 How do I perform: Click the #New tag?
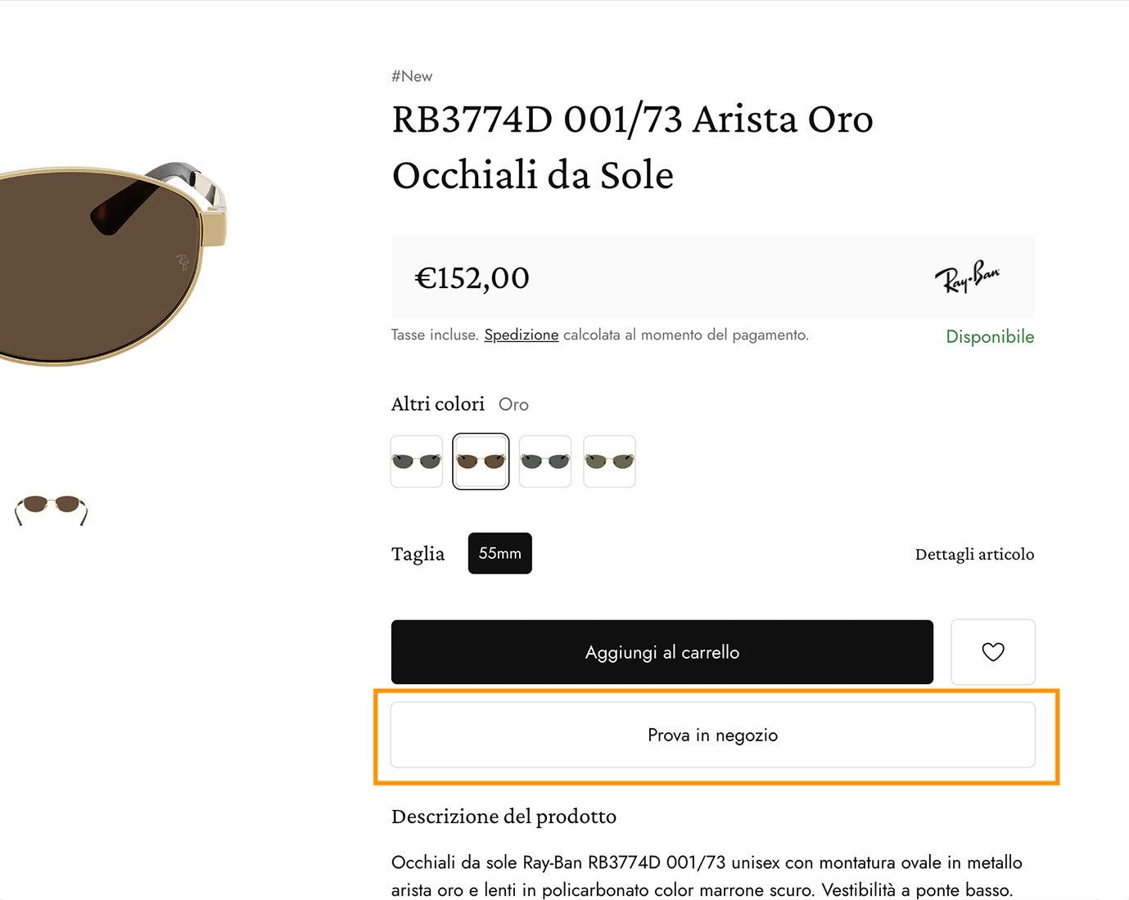tap(412, 76)
